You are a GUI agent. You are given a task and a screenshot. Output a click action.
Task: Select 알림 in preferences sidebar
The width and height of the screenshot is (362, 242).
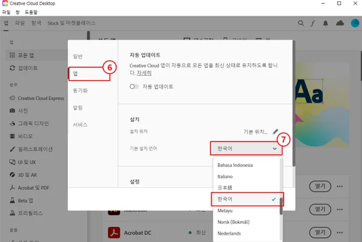point(78,107)
